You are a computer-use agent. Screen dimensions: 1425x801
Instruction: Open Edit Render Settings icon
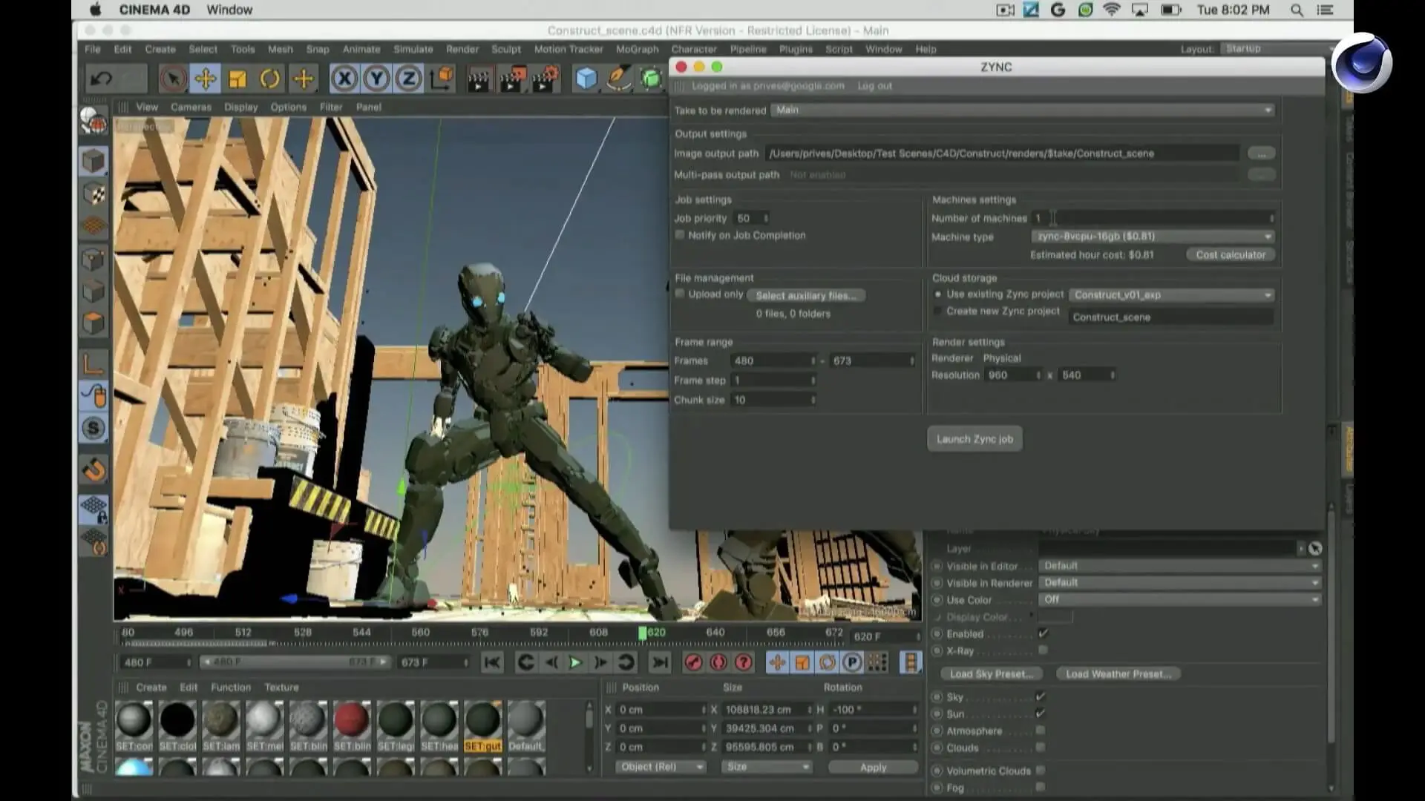click(545, 78)
